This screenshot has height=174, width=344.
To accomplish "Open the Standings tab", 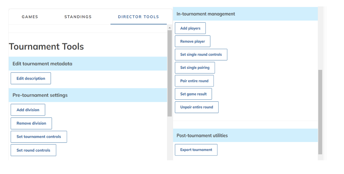I will 78,17.
